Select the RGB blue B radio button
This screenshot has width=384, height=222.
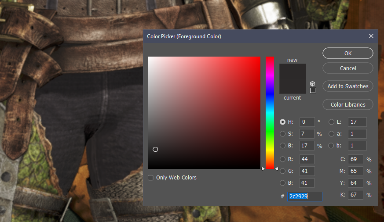283,183
